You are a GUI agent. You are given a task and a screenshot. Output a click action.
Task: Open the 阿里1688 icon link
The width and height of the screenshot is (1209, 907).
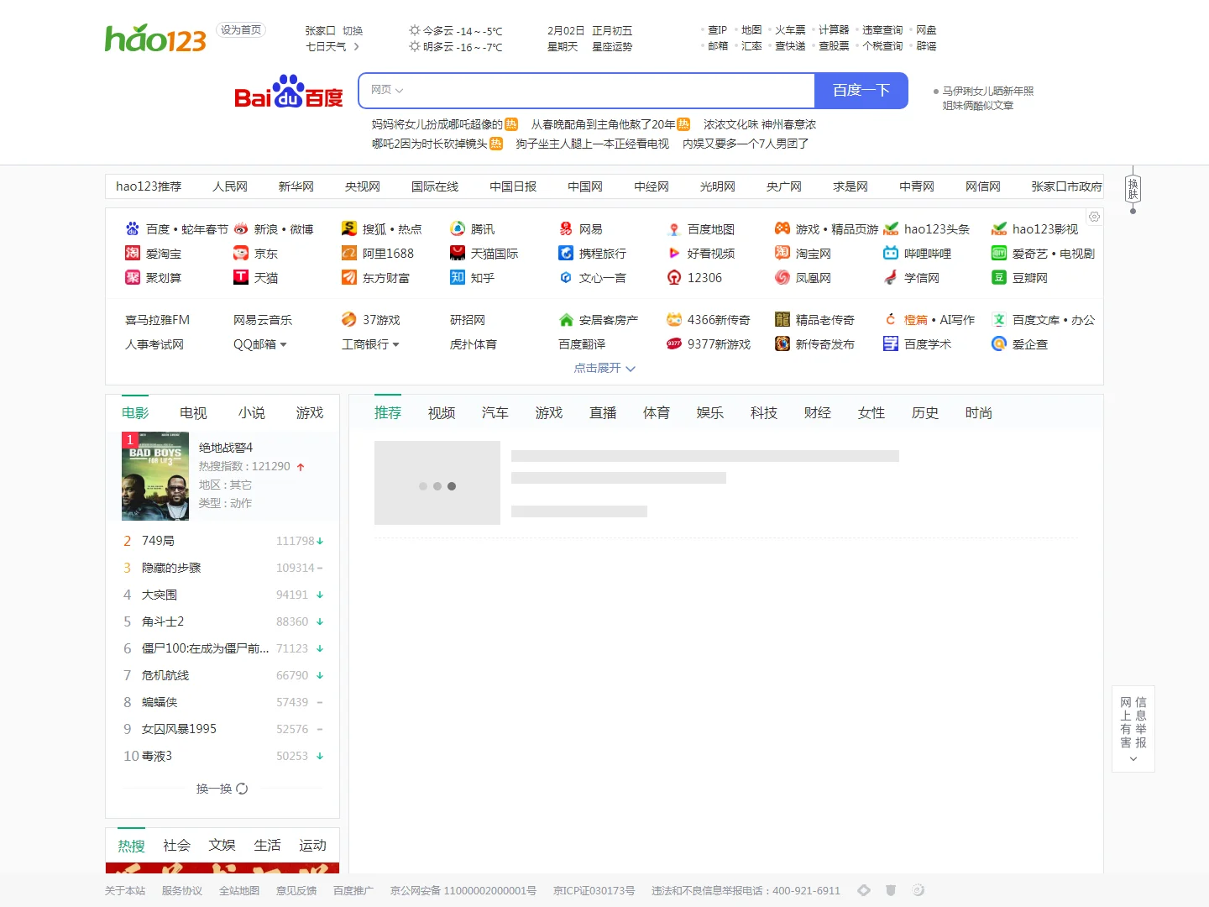point(349,253)
